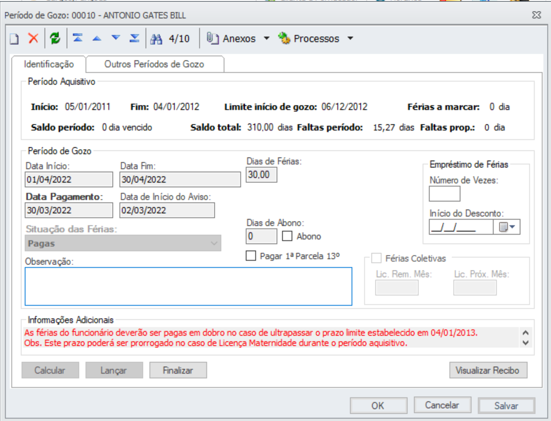Open the Processos dropdown arrow
This screenshot has height=421, width=551.
(x=350, y=38)
